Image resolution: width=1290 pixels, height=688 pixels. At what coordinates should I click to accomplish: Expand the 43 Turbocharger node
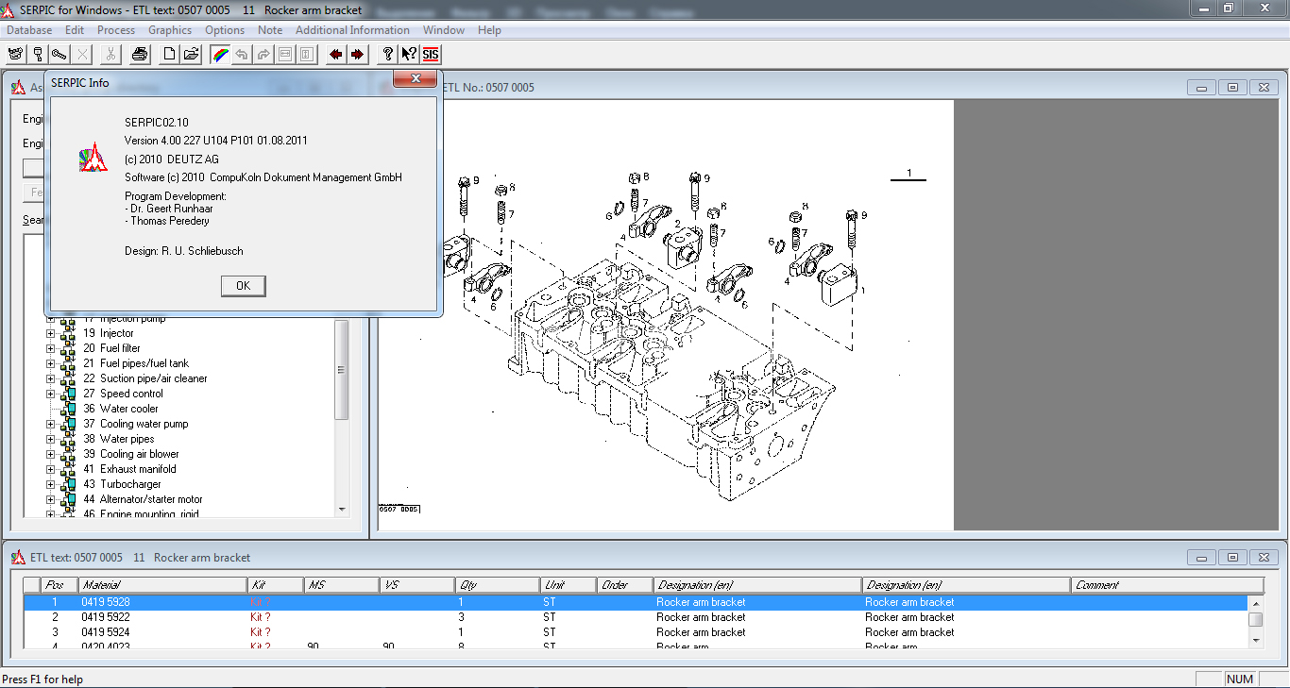(51, 484)
